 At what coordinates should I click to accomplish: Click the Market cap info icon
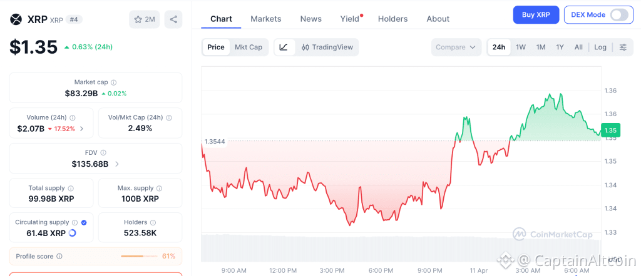click(x=113, y=82)
